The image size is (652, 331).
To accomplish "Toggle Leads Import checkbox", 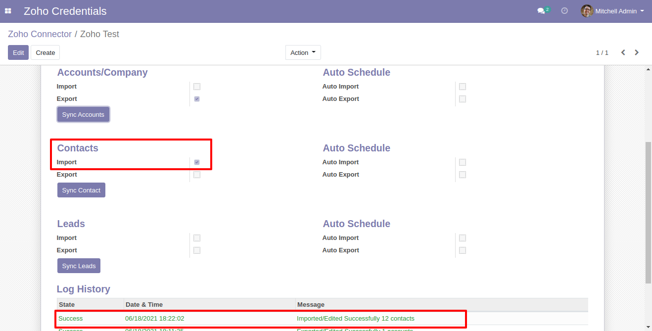I will [197, 238].
